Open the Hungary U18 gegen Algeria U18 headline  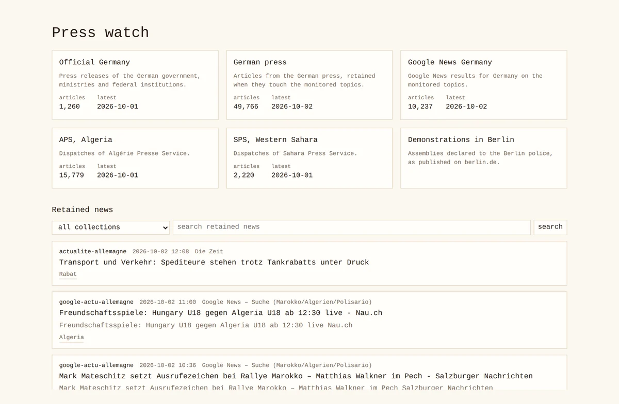(221, 313)
